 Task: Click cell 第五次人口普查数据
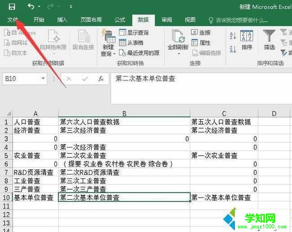224,122
